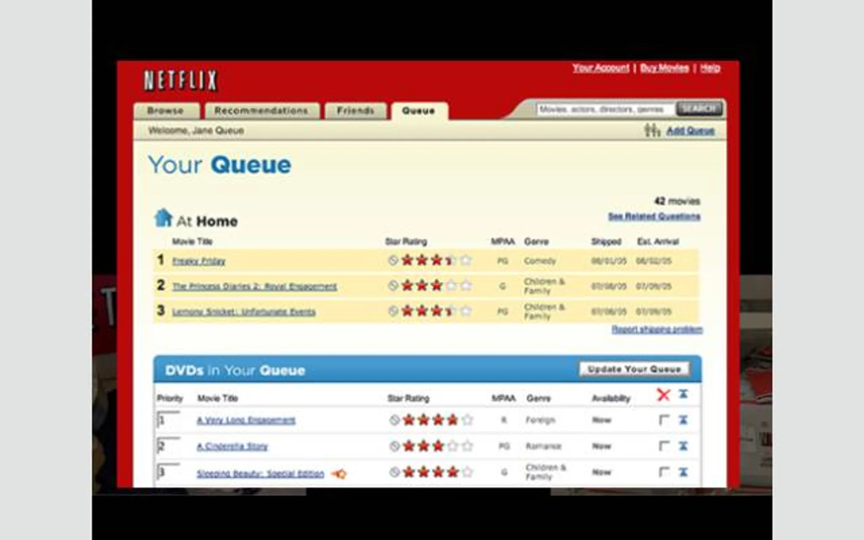Image resolution: width=864 pixels, height=540 pixels.
Task: Click not-interested icon for Princess Diaries 2
Action: coord(393,286)
